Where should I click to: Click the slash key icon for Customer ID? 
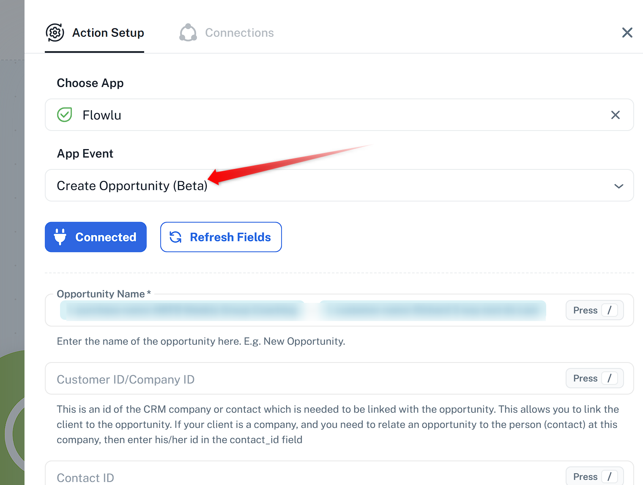(x=610, y=378)
